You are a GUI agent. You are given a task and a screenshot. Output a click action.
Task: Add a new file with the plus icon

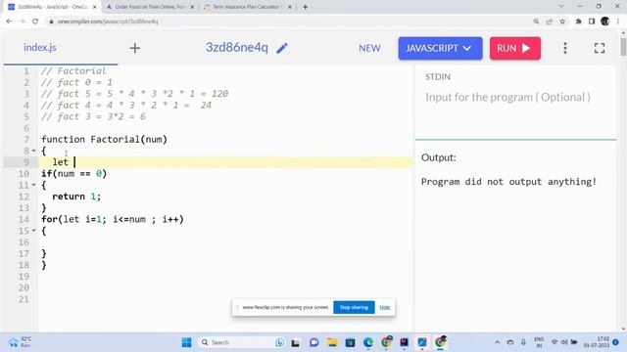coord(135,48)
